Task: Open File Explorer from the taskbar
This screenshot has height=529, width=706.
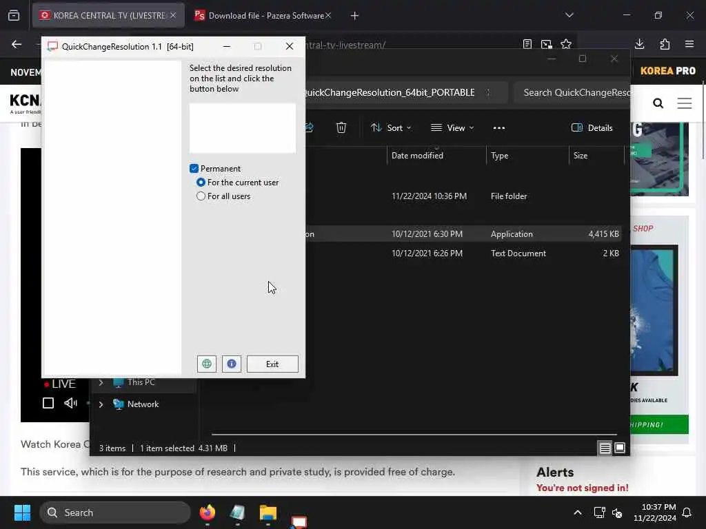Action: point(268,512)
